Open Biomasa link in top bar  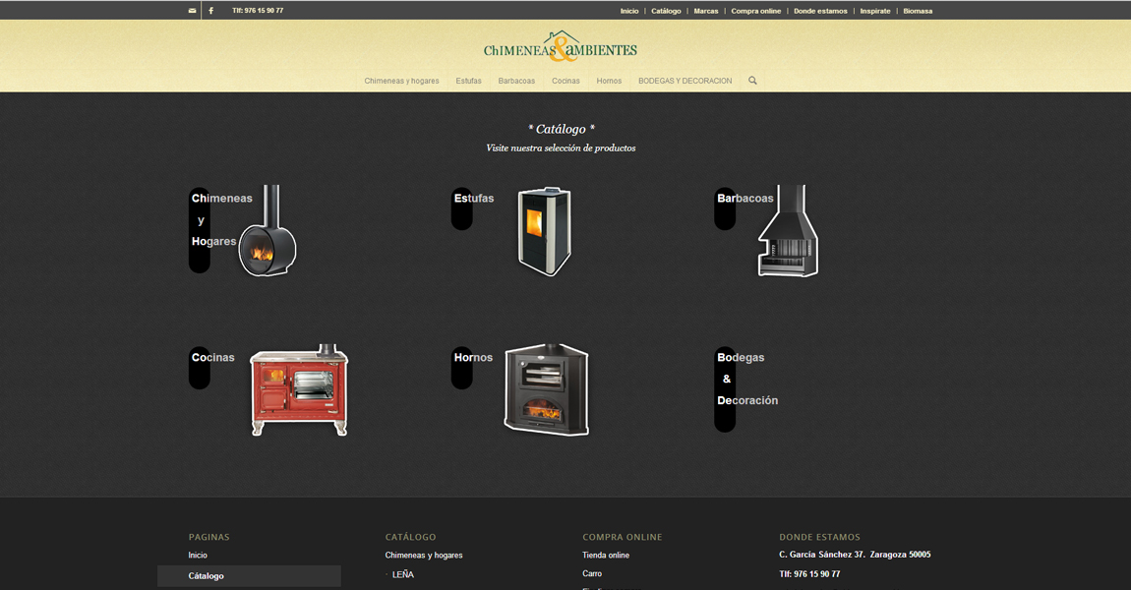(917, 11)
